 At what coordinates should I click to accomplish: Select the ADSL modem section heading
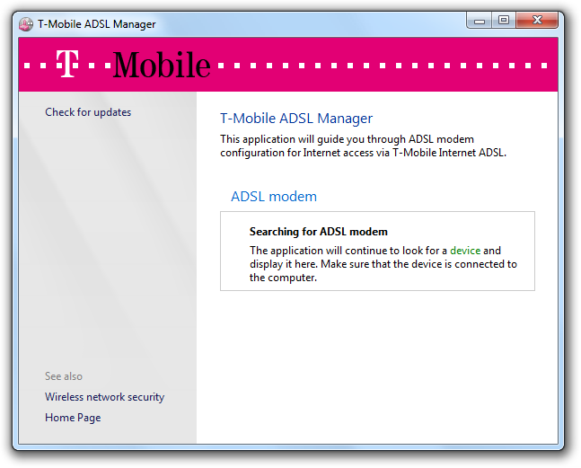click(274, 197)
